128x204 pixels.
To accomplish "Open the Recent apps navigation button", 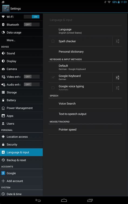I will [x=90, y=200].
